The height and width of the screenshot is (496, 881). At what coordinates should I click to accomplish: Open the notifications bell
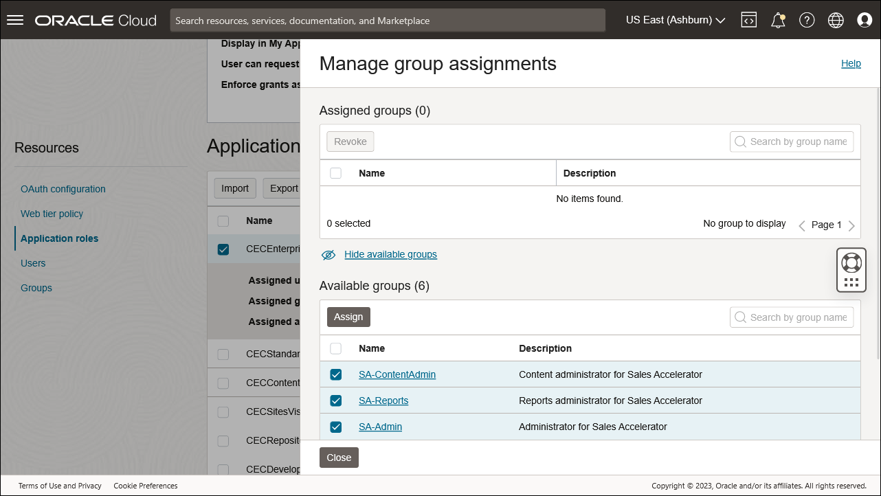pyautogui.click(x=777, y=20)
